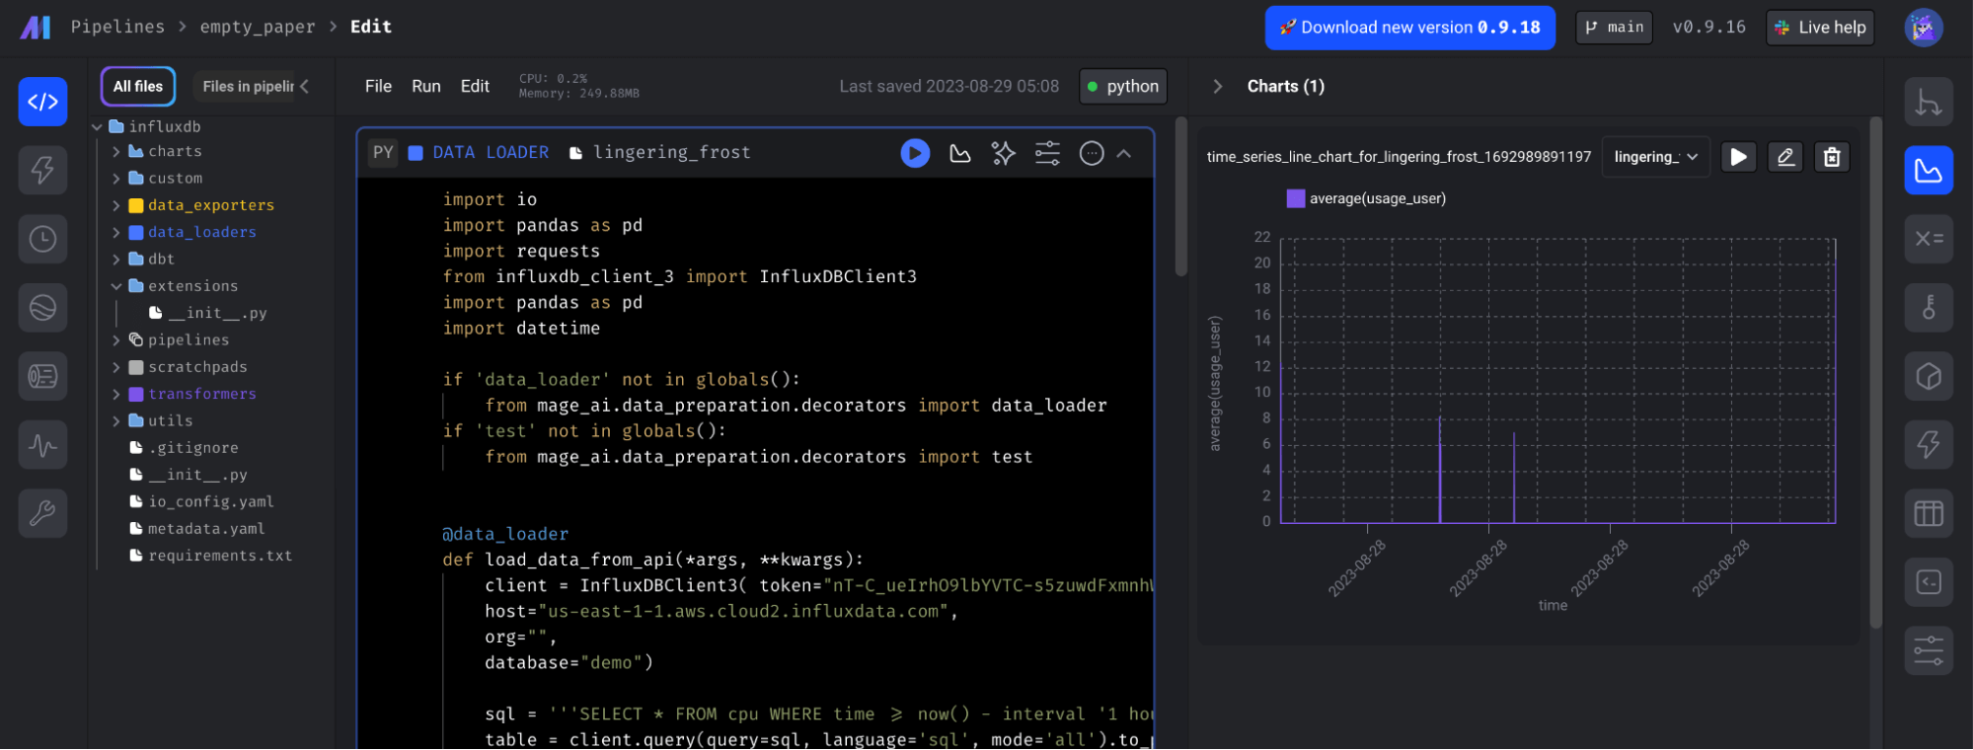Select the Charts icon in right sidebar
Viewport: 1973px width, 750px height.
pos(1929,170)
